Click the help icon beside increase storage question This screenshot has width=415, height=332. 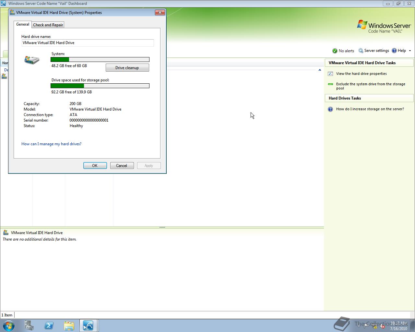pos(330,109)
